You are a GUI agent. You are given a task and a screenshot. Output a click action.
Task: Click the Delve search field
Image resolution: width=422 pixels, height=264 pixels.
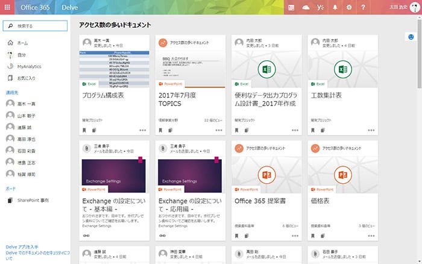[35, 26]
